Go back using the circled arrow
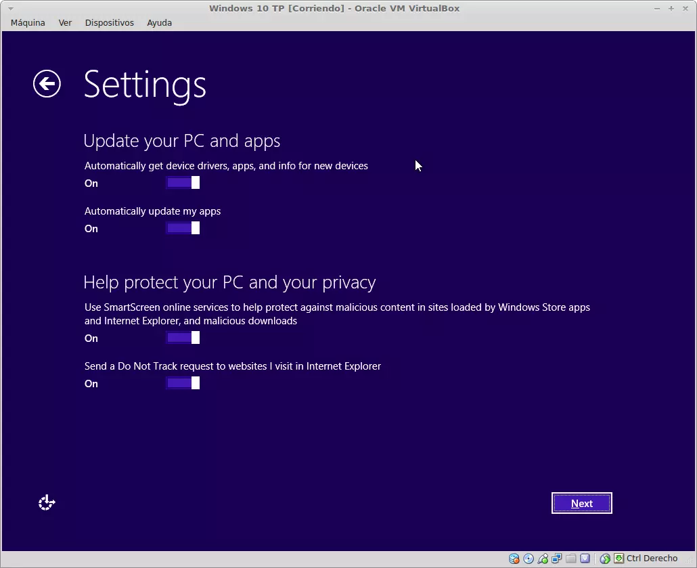 [x=47, y=84]
